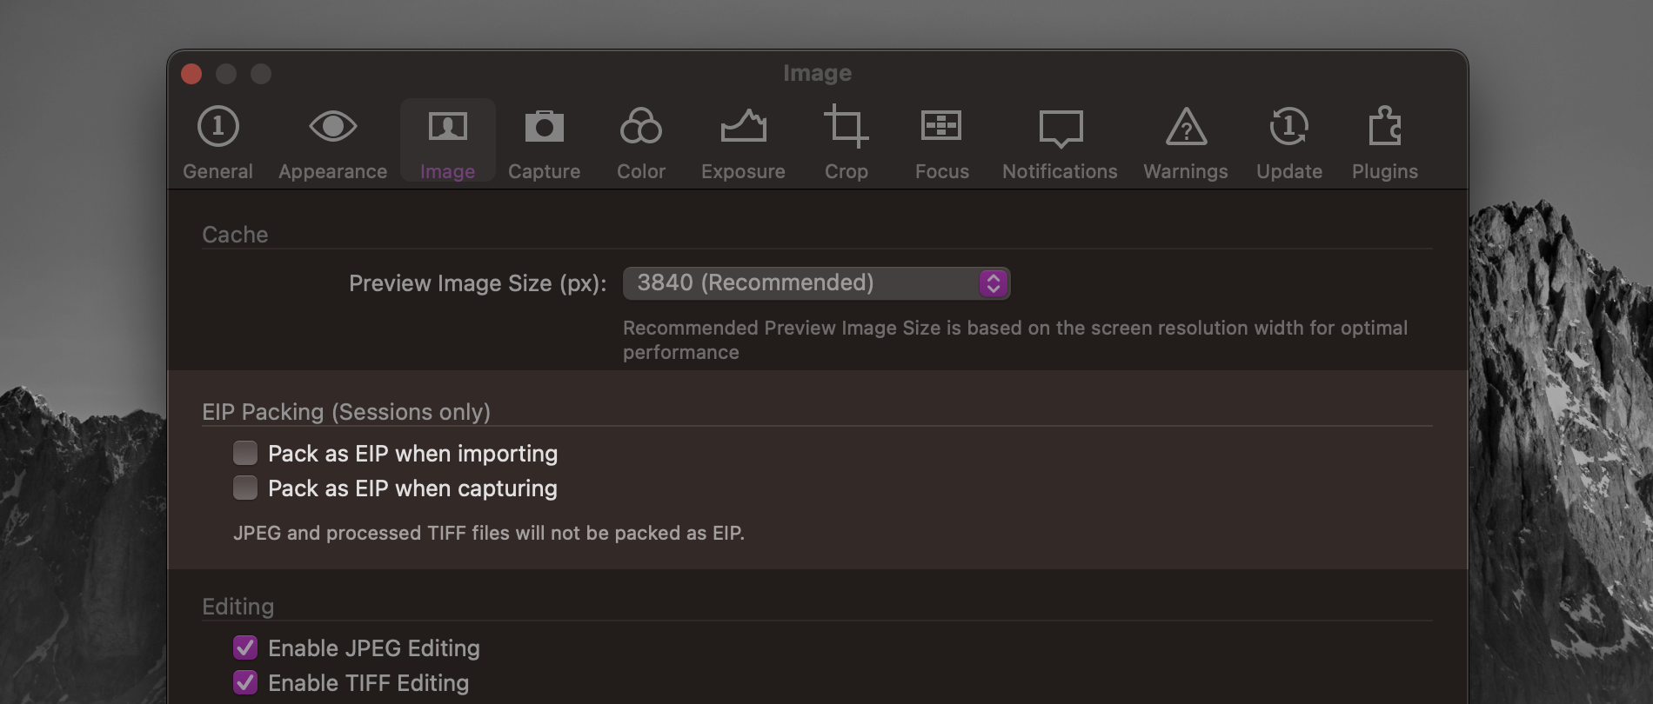Disable the Enable TIFF Editing checkbox

tap(245, 682)
